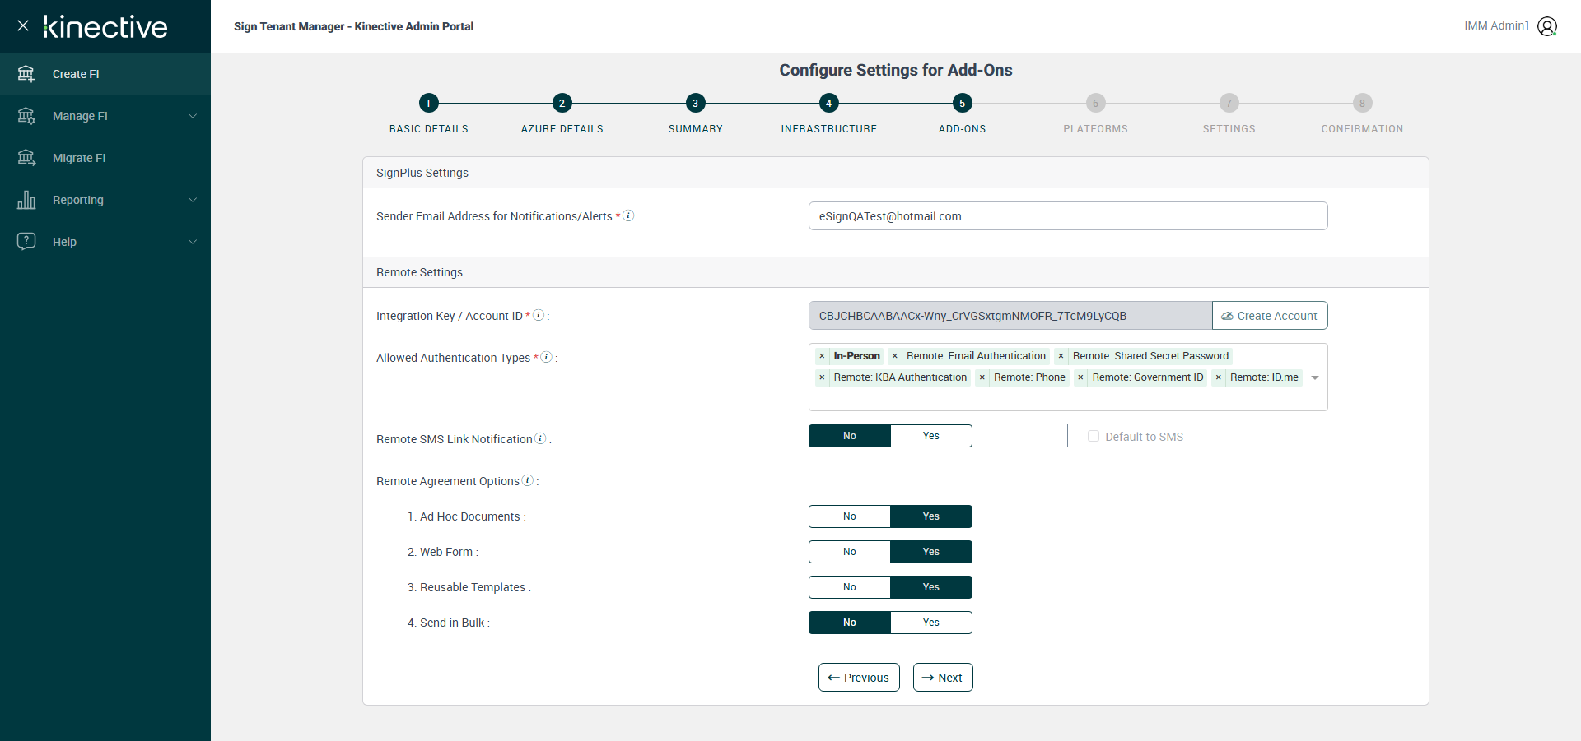Go to step 2 Azure Details circle
This screenshot has width=1581, height=741.
pos(562,103)
